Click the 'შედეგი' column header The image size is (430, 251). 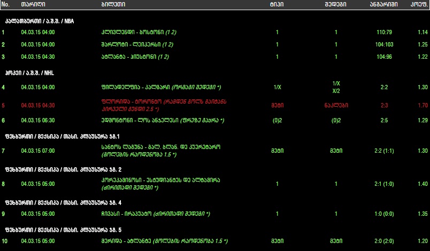pos(335,4)
